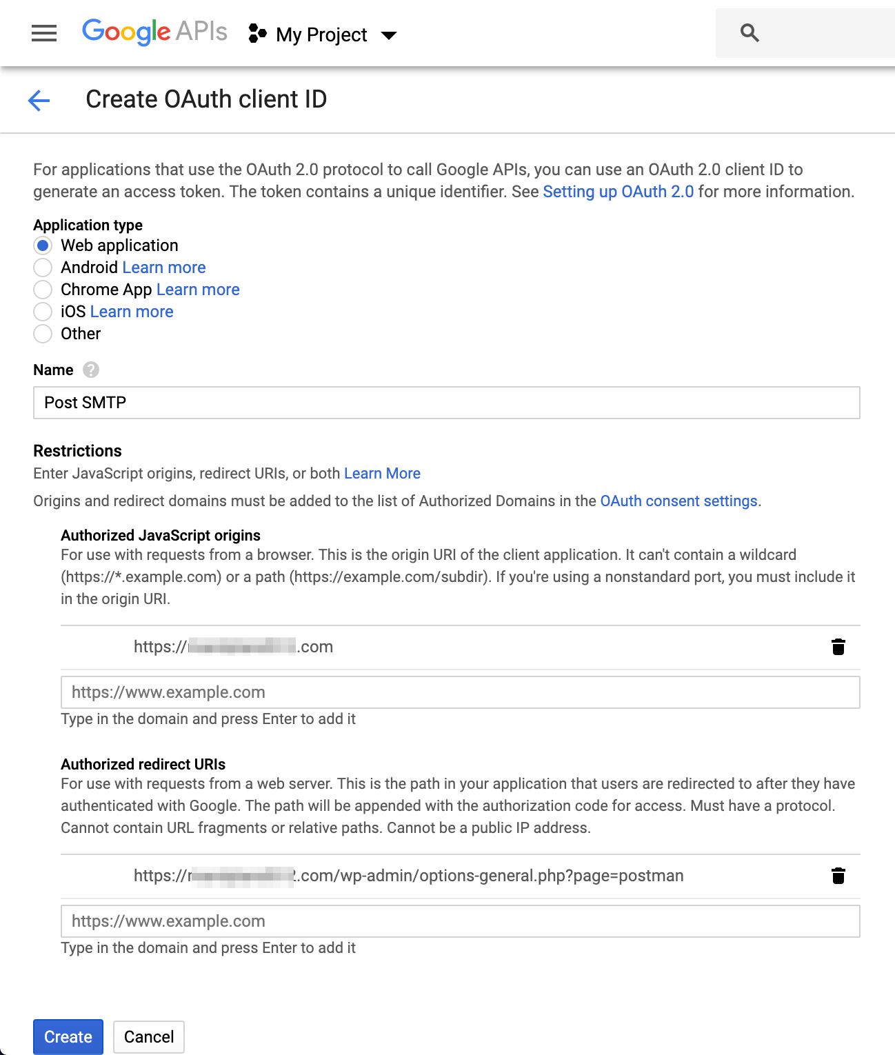Select the Other application type

pos(43,334)
